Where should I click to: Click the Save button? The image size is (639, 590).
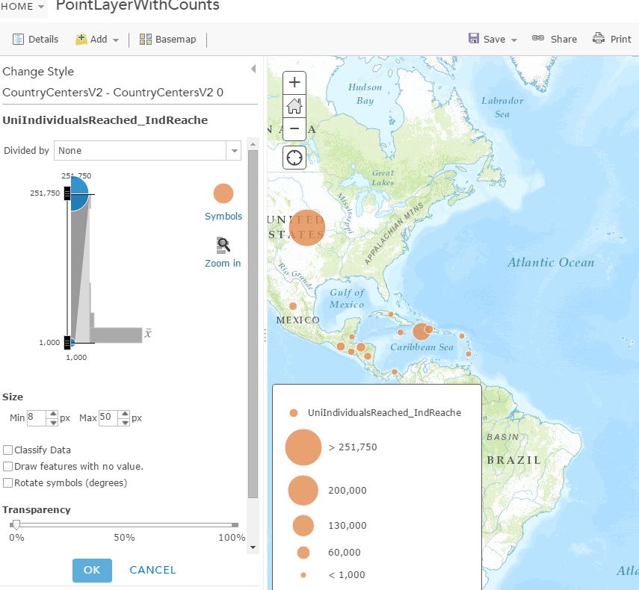click(x=487, y=39)
